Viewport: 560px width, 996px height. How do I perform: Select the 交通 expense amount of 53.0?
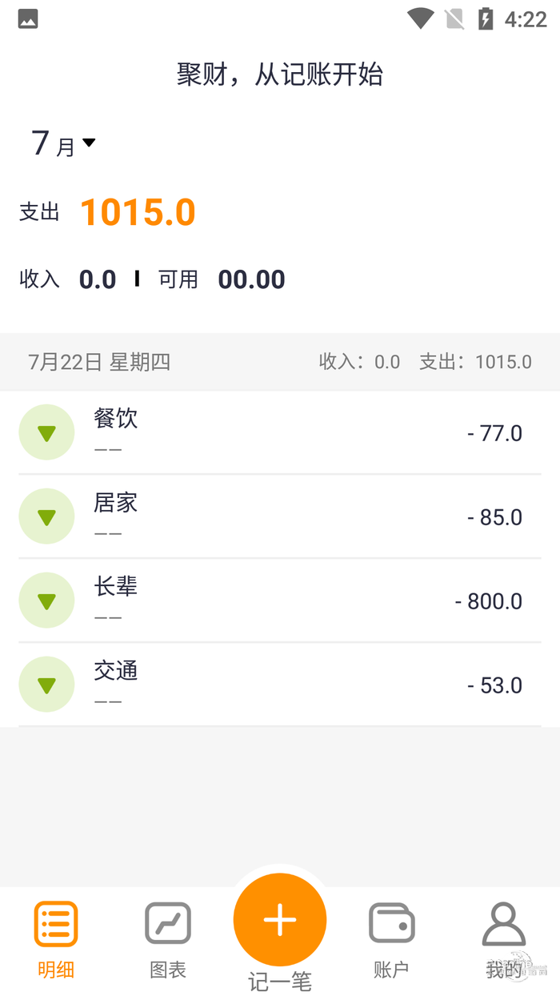tap(494, 685)
